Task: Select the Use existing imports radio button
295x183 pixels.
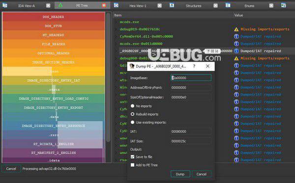Action: coord(132,122)
